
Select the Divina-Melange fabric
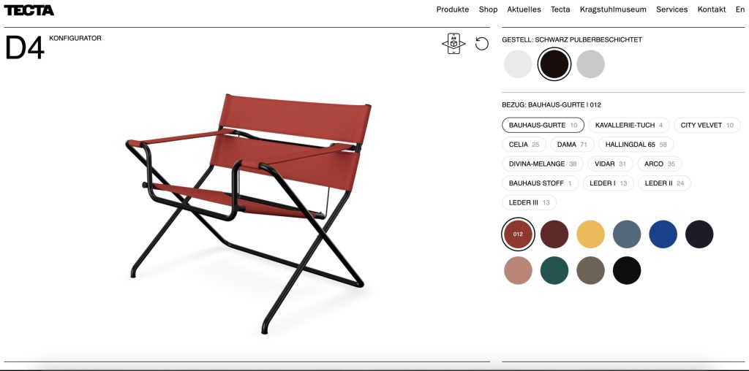click(x=543, y=164)
